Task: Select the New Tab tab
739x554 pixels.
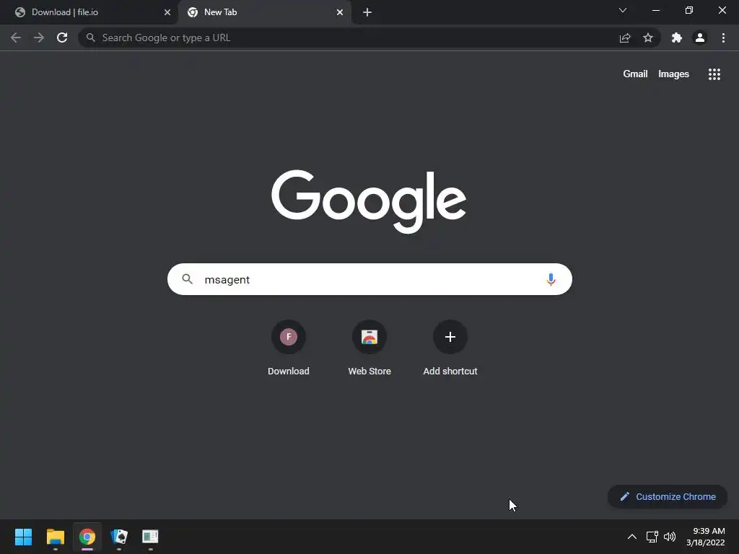Action: [x=264, y=12]
